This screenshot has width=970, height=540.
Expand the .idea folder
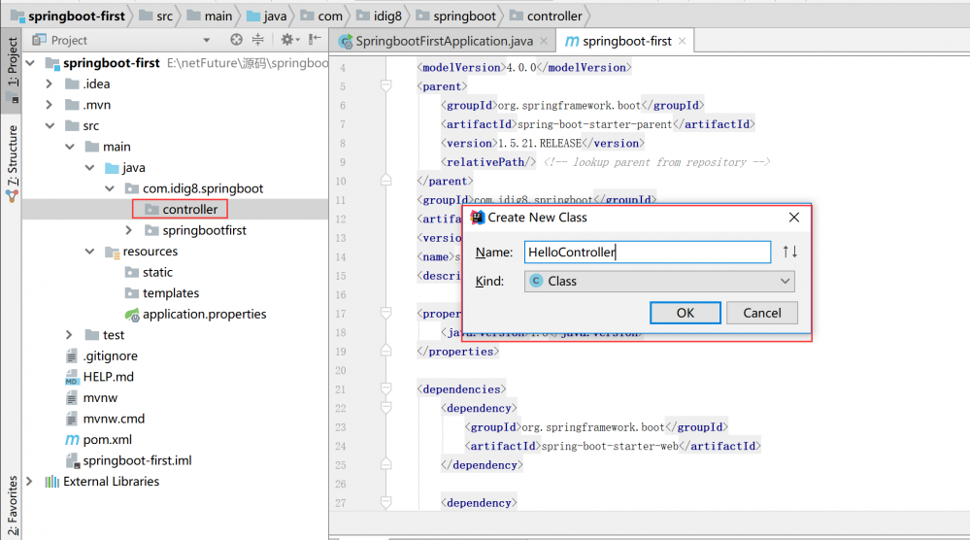point(50,84)
